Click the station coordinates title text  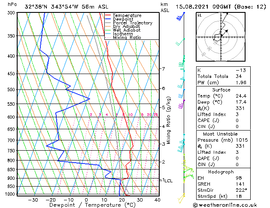67,7
